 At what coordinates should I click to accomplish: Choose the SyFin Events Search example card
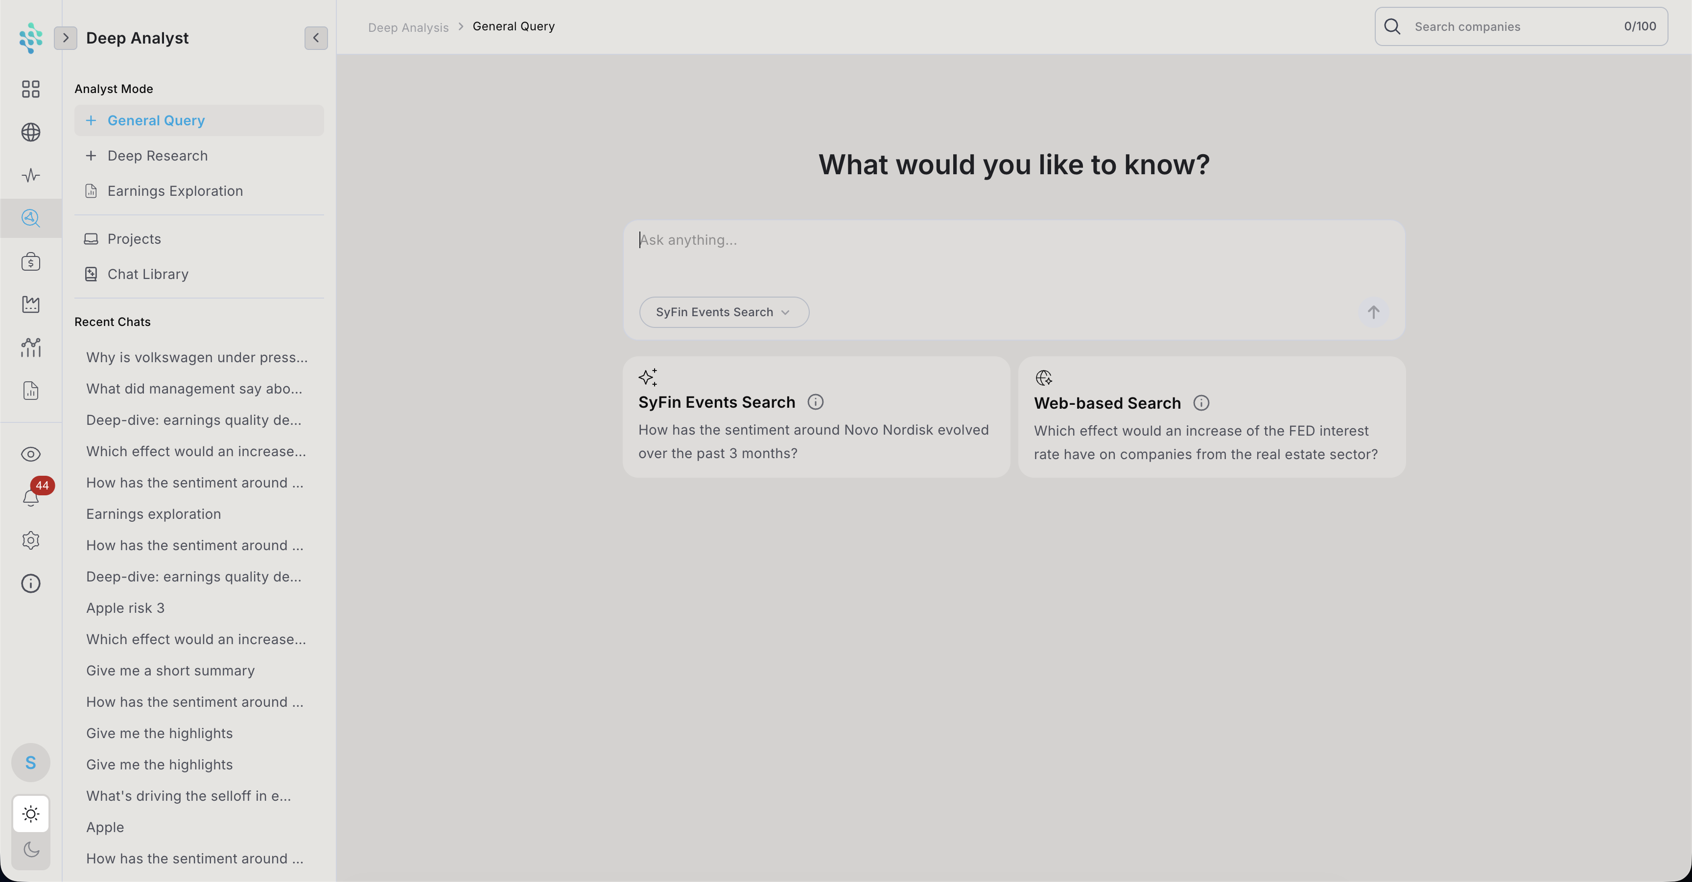816,417
